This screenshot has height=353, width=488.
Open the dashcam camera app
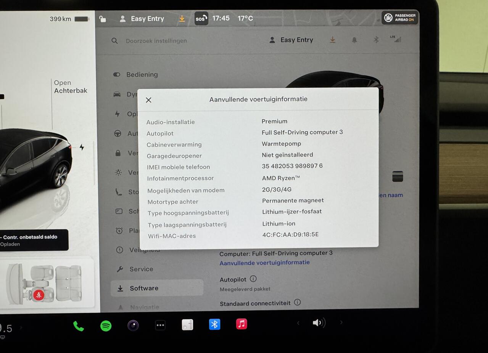pyautogui.click(x=133, y=325)
